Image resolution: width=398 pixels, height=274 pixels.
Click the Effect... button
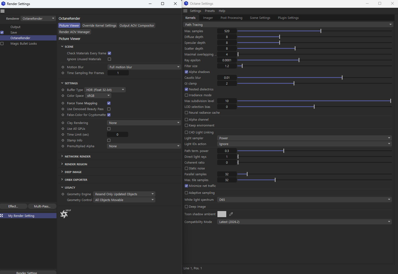coord(13,206)
